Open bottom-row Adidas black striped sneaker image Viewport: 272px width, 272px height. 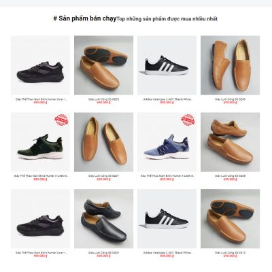pos(167,219)
